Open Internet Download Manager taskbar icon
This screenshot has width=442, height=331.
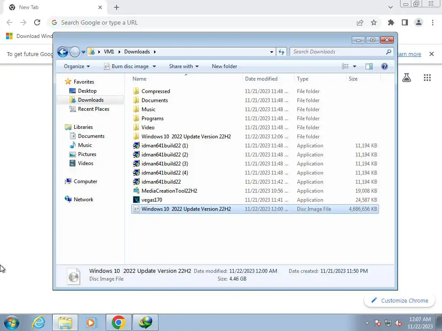(145, 322)
